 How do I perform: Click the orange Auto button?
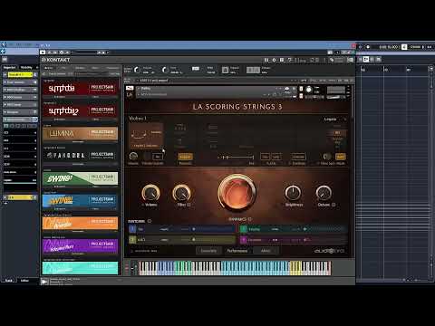341,157
